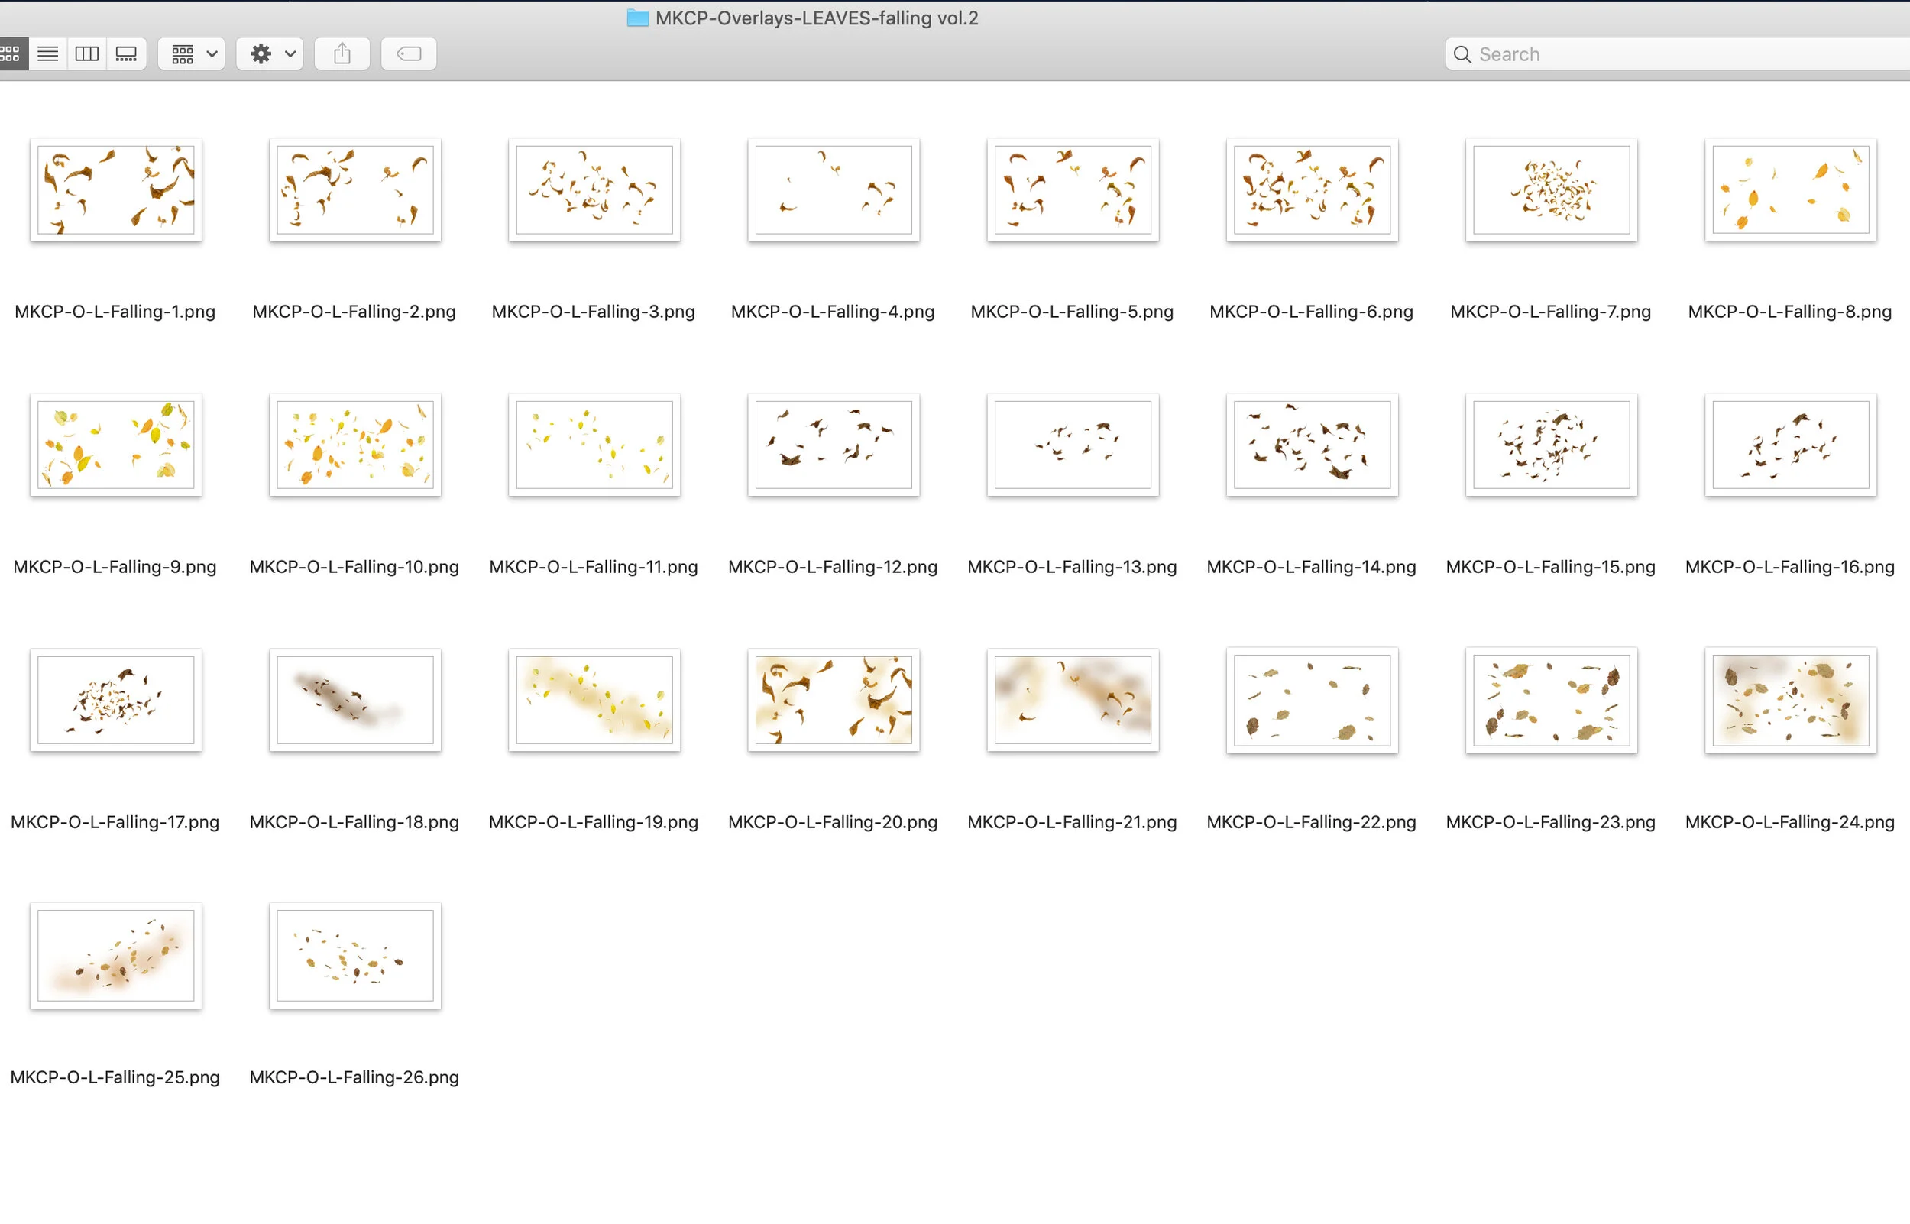Select the MKCP-O-L-Falling-26.png thumbnail
This screenshot has height=1224, width=1910.
pos(355,954)
